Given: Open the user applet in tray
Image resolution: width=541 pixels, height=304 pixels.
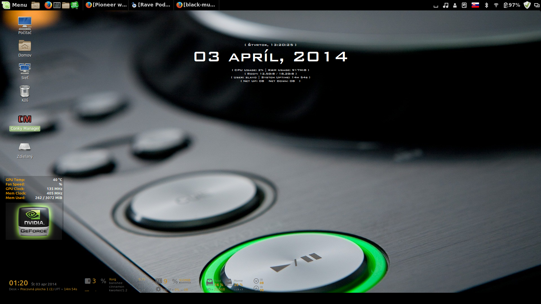Looking at the screenshot, I should pos(455,5).
